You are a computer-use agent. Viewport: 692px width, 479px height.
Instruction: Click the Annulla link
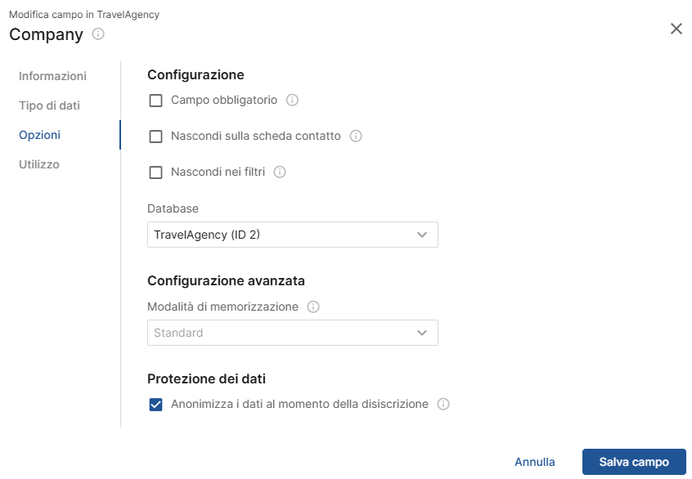(535, 462)
